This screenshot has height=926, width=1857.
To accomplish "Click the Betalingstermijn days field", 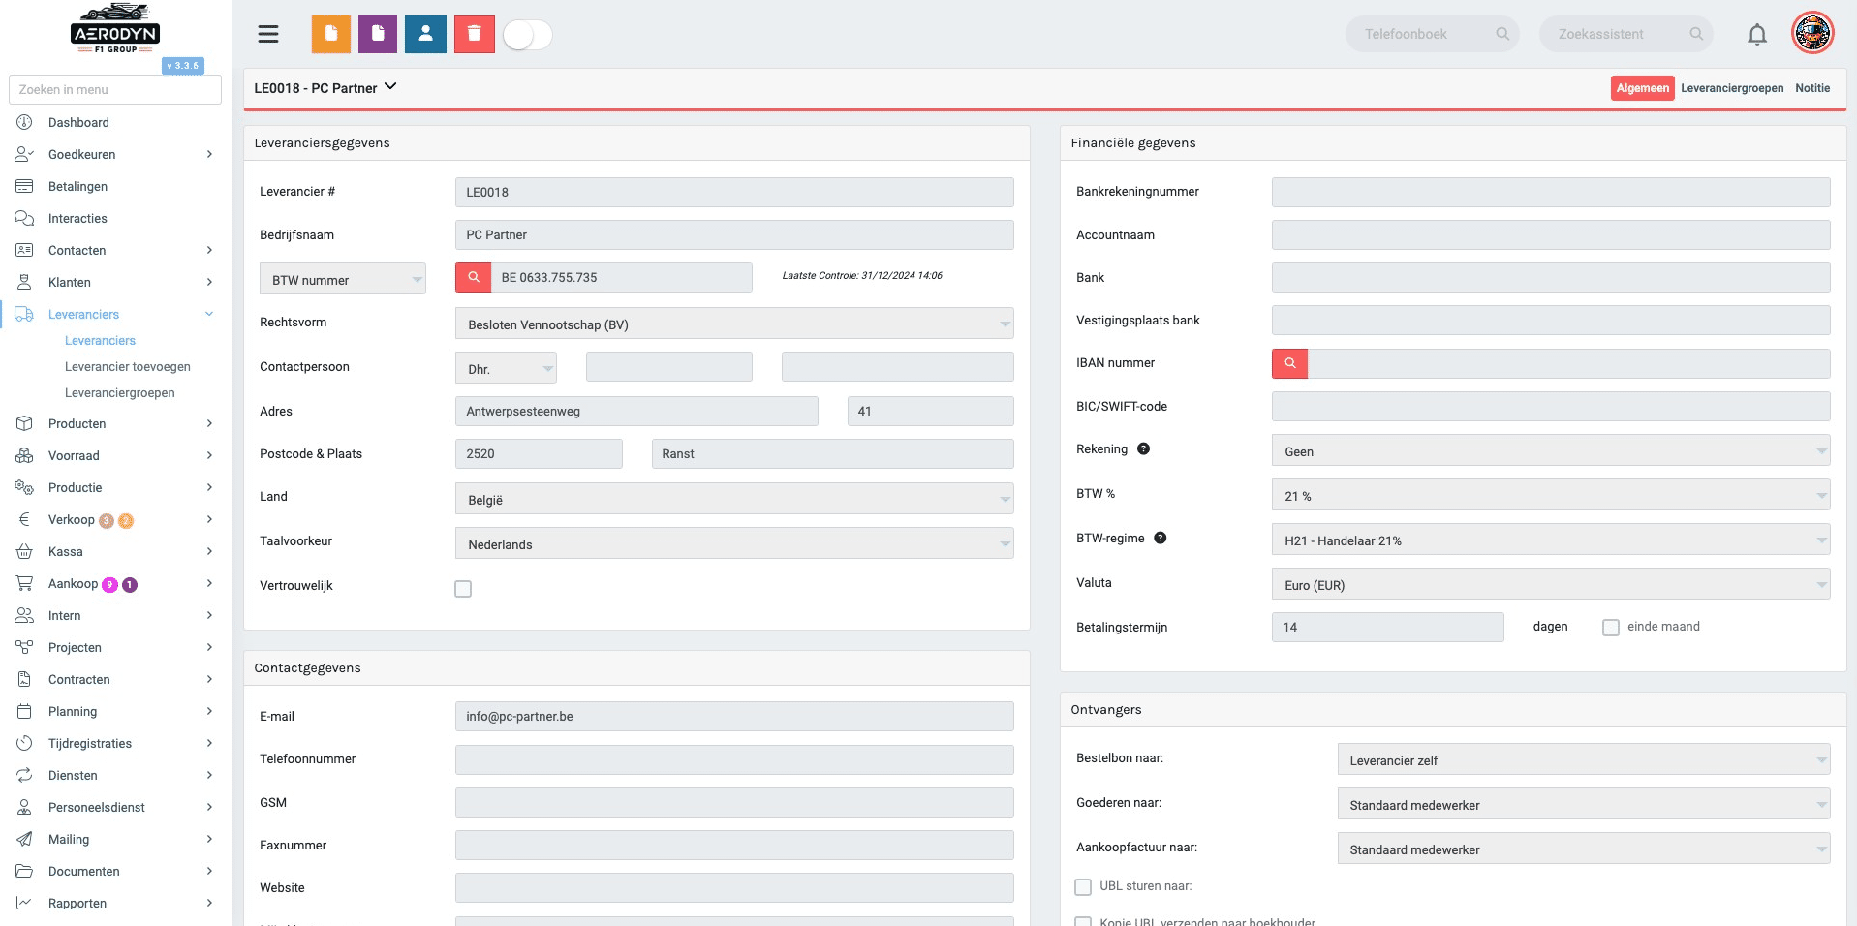I will [1387, 628].
